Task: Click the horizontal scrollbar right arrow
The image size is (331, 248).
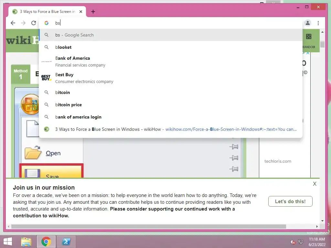Action: (x=317, y=226)
